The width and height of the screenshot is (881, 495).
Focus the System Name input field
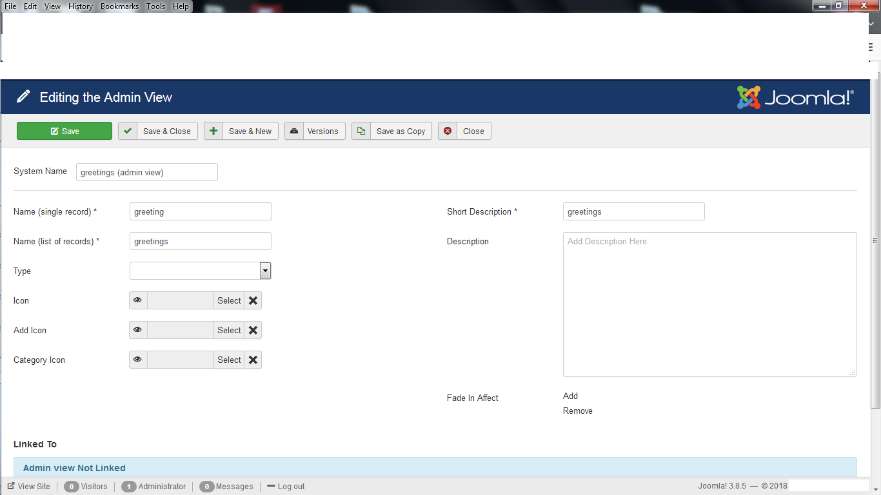147,172
